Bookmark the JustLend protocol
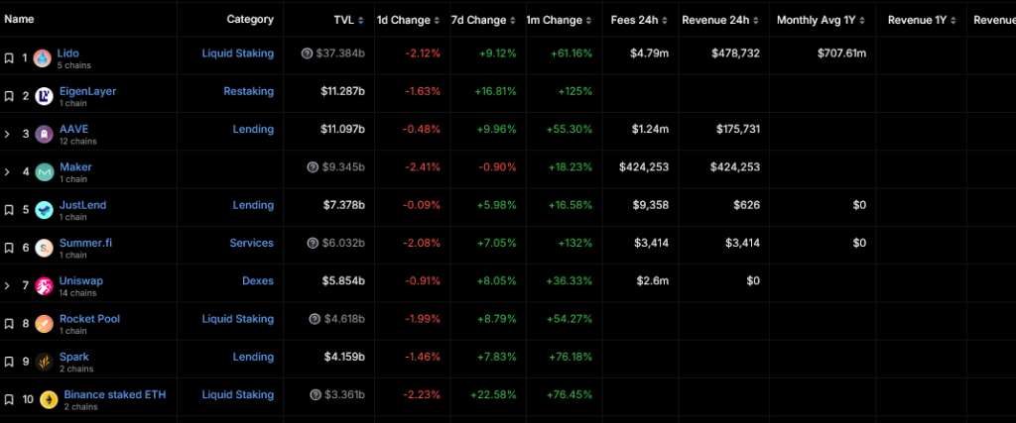 coord(8,210)
